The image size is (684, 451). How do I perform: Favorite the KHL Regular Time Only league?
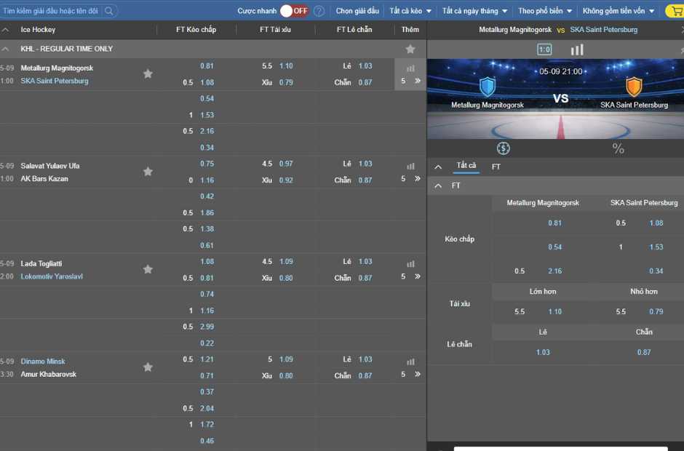click(x=410, y=49)
